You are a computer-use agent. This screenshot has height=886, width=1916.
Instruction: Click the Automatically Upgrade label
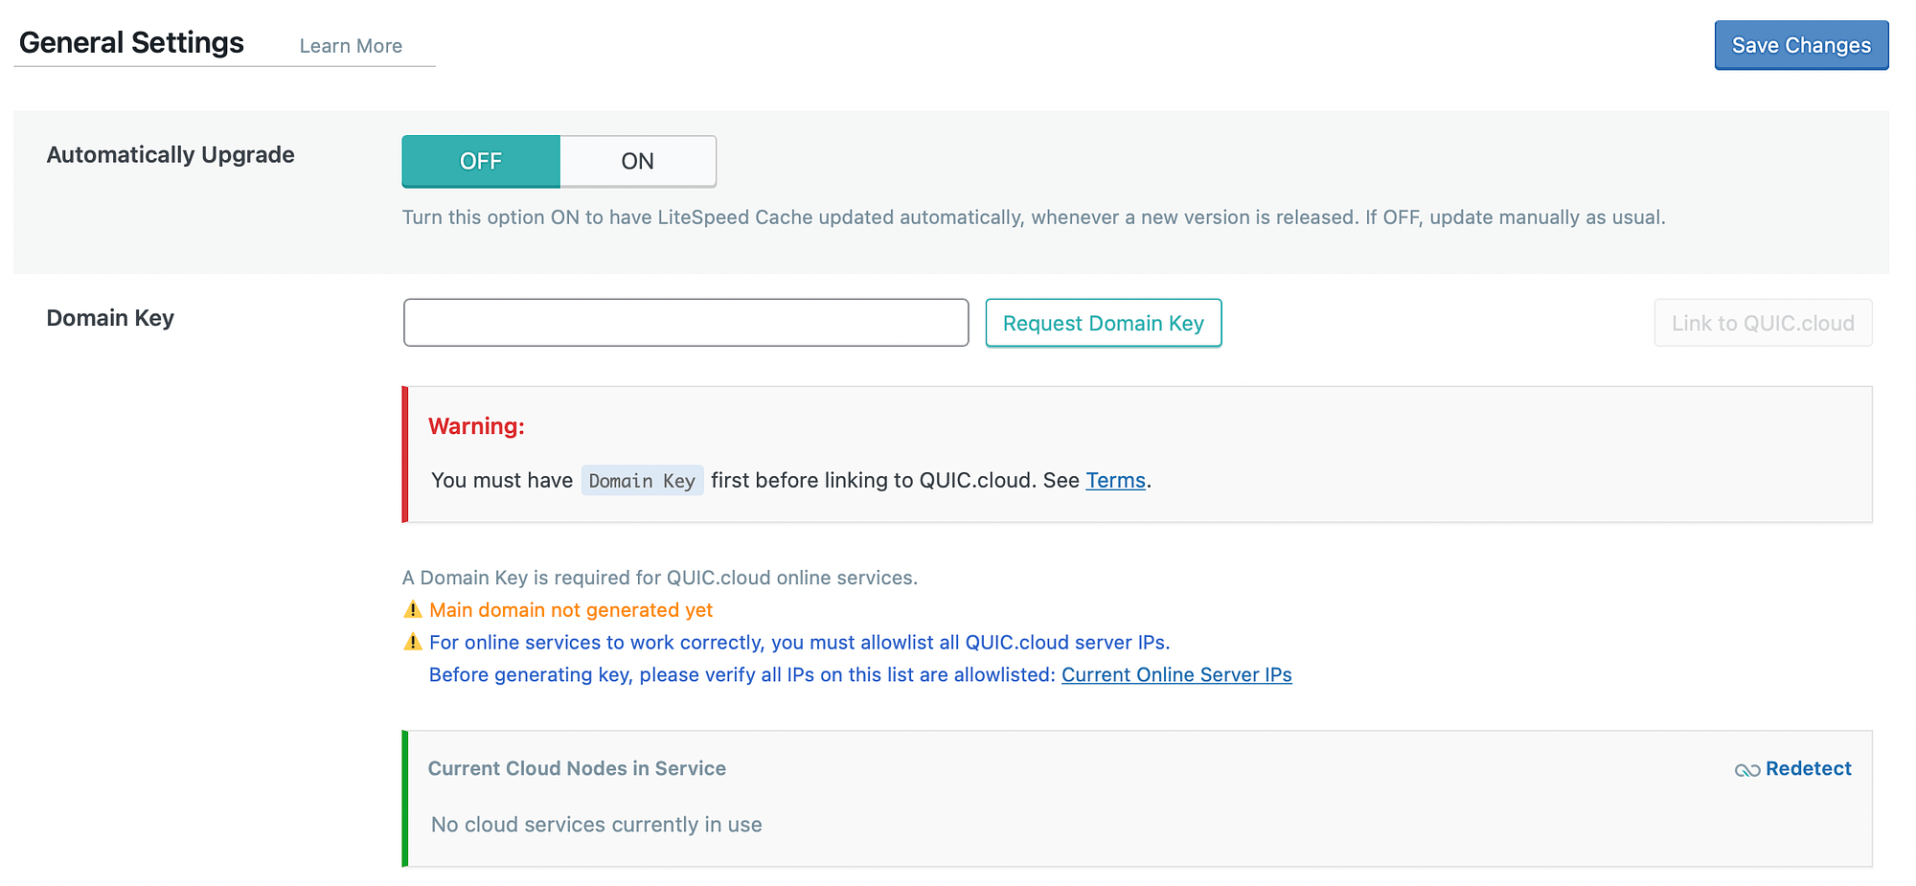pyautogui.click(x=171, y=154)
